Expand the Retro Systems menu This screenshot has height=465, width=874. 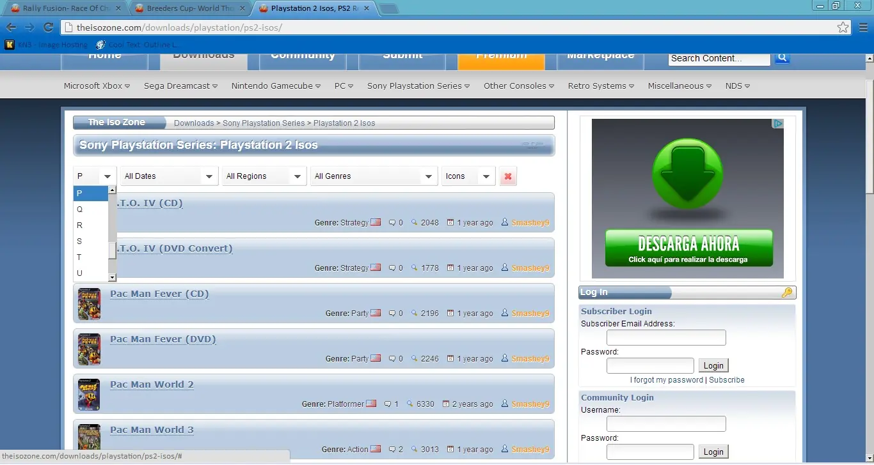click(601, 86)
